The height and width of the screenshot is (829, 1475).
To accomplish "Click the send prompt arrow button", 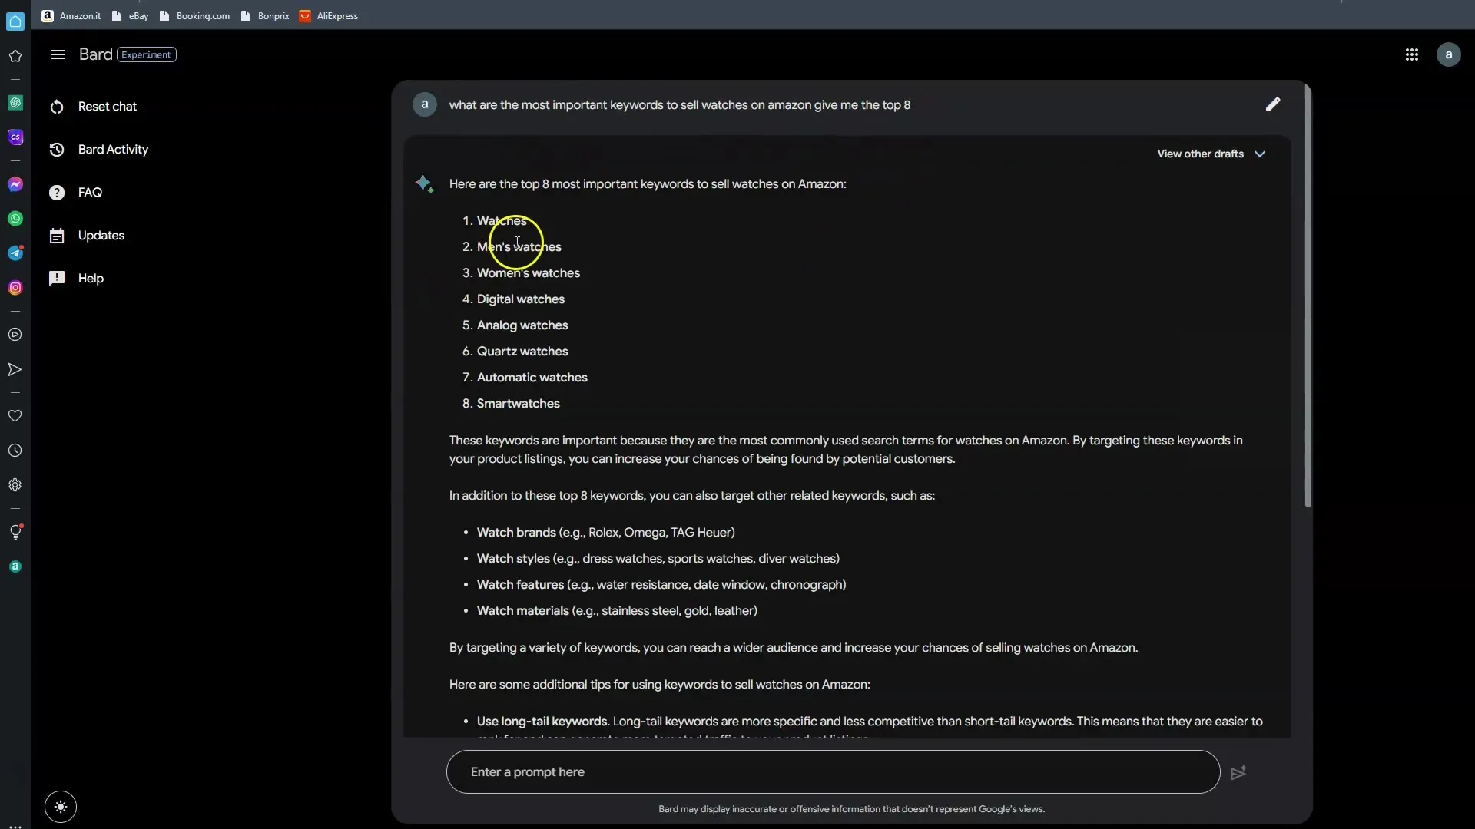I will 1239,771.
